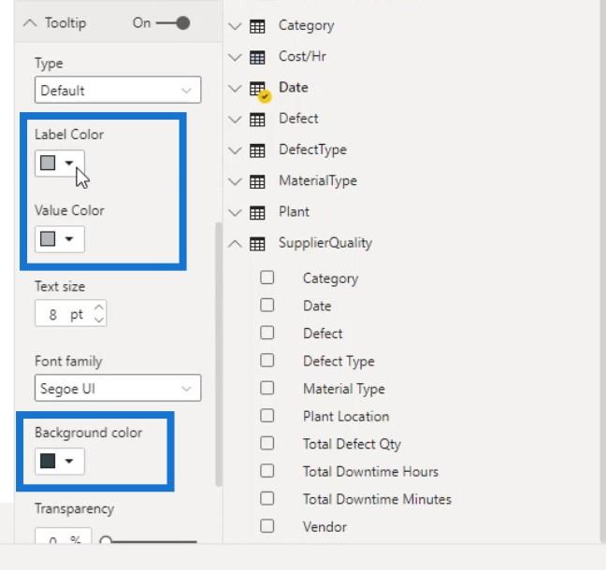Open the Background color picker swatch
The height and width of the screenshot is (570, 606).
60,461
